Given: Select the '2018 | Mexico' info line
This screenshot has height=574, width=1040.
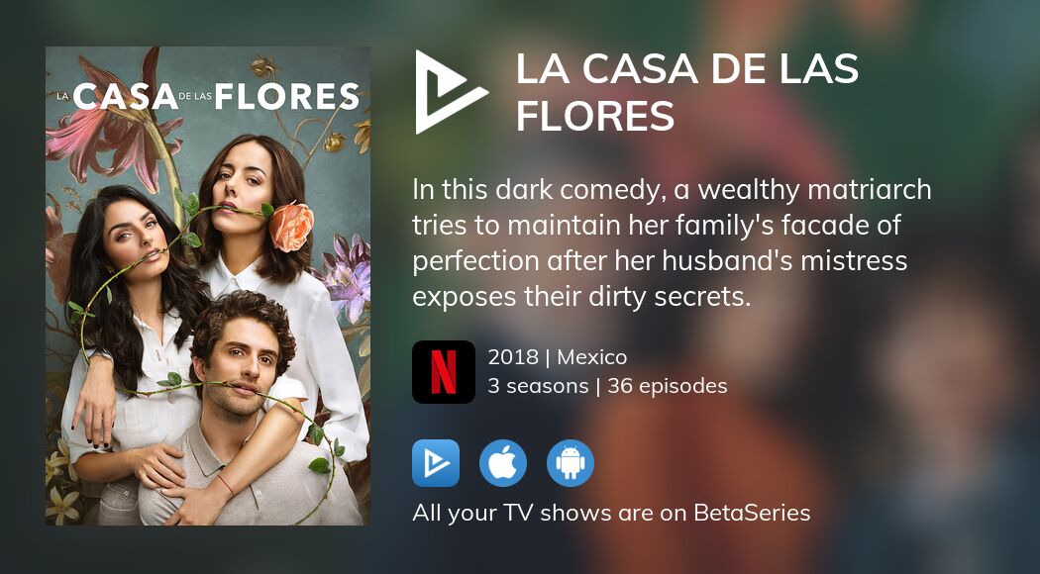Looking at the screenshot, I should point(557,357).
